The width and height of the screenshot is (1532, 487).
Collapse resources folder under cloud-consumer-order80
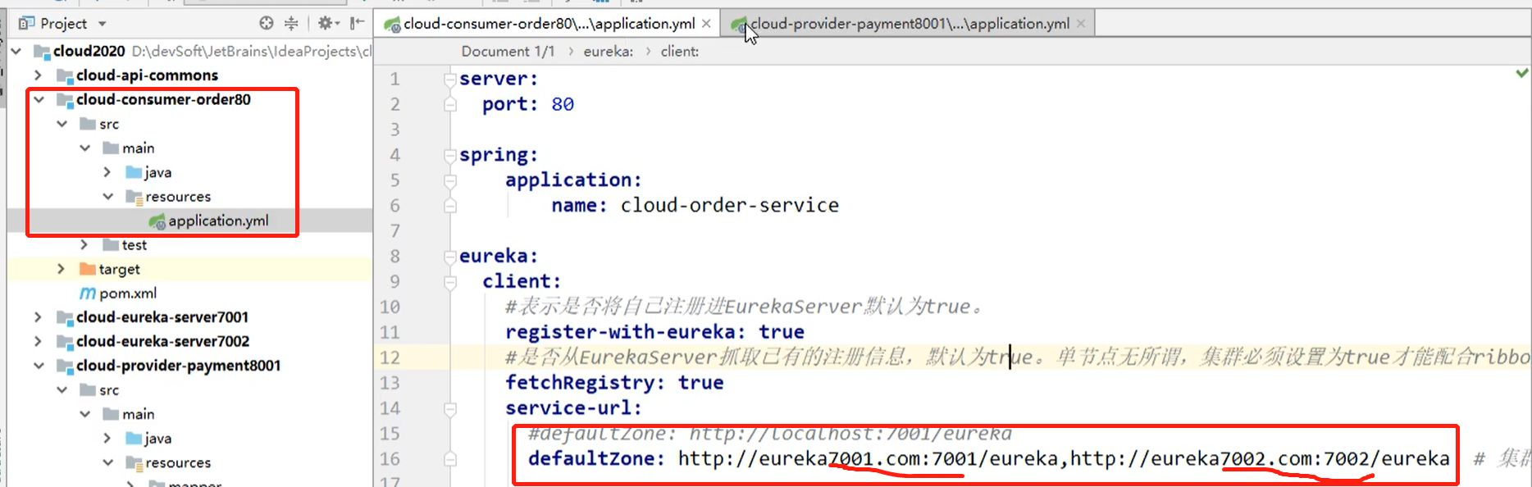point(107,197)
